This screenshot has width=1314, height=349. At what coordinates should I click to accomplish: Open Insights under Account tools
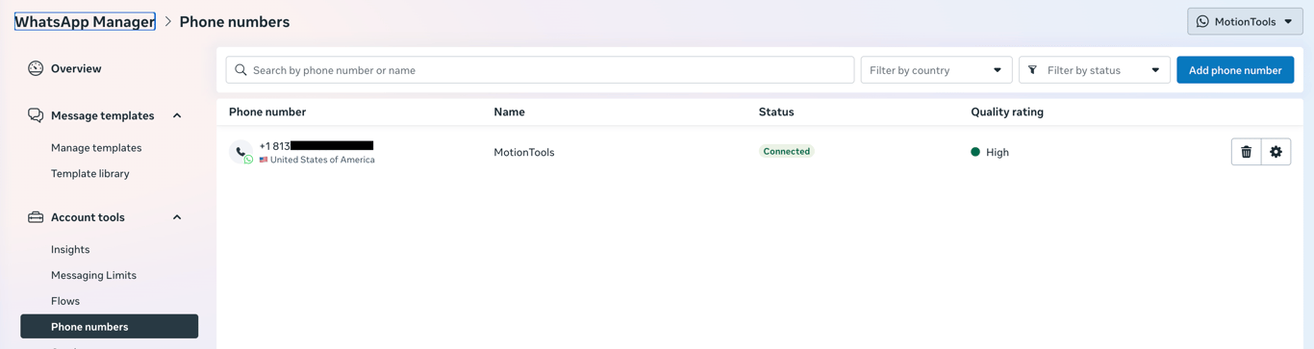click(70, 249)
